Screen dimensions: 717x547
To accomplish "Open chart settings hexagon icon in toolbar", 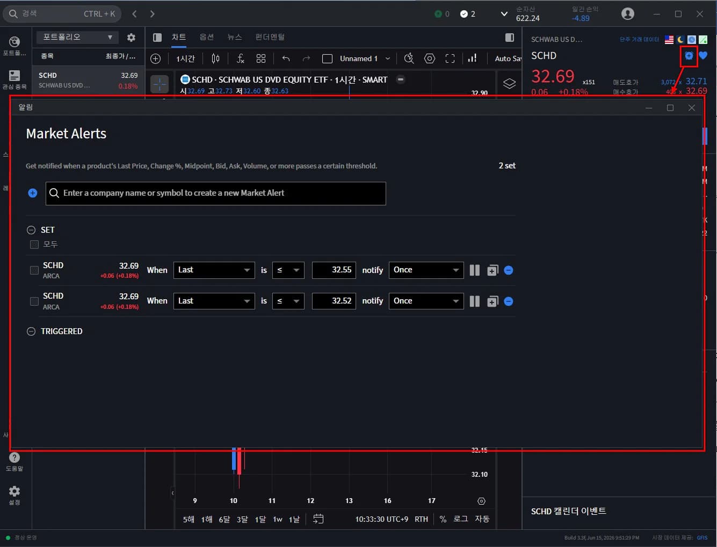I will coord(430,58).
